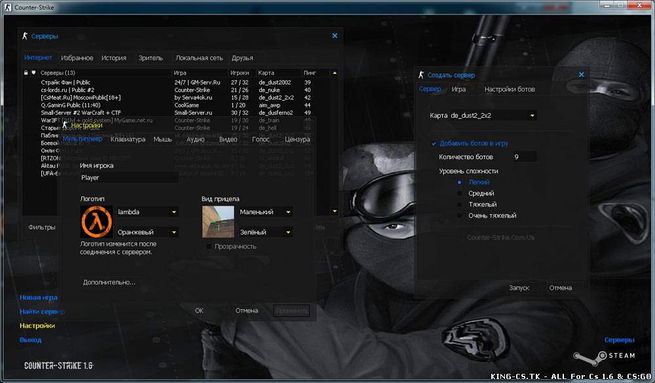The image size is (655, 383).
Task: Close the Серверы window
Action: coord(335,36)
